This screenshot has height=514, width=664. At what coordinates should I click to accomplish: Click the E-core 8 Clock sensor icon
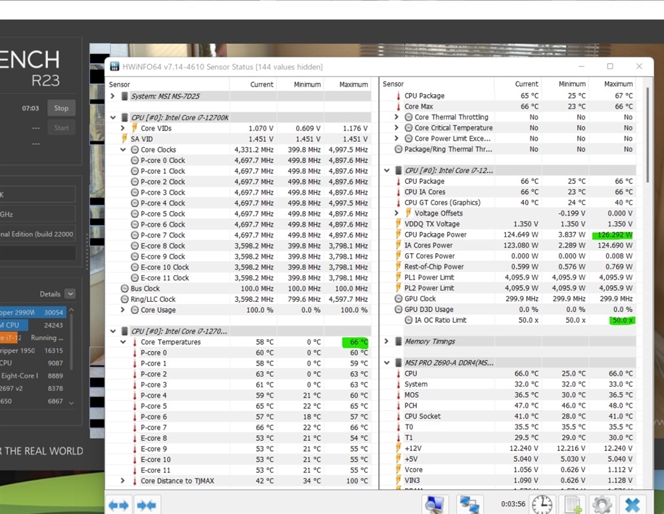pyautogui.click(x=135, y=245)
